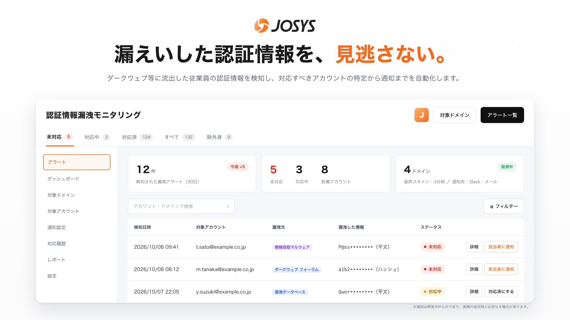Switch to the すべて tab
This screenshot has height=320, width=570.
[x=180, y=137]
